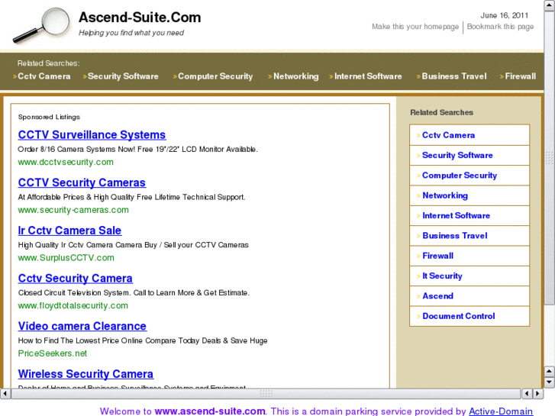Click vertical scrollbar down arrow at bottom
Viewport: 555px width, 416px height.
[550, 382]
